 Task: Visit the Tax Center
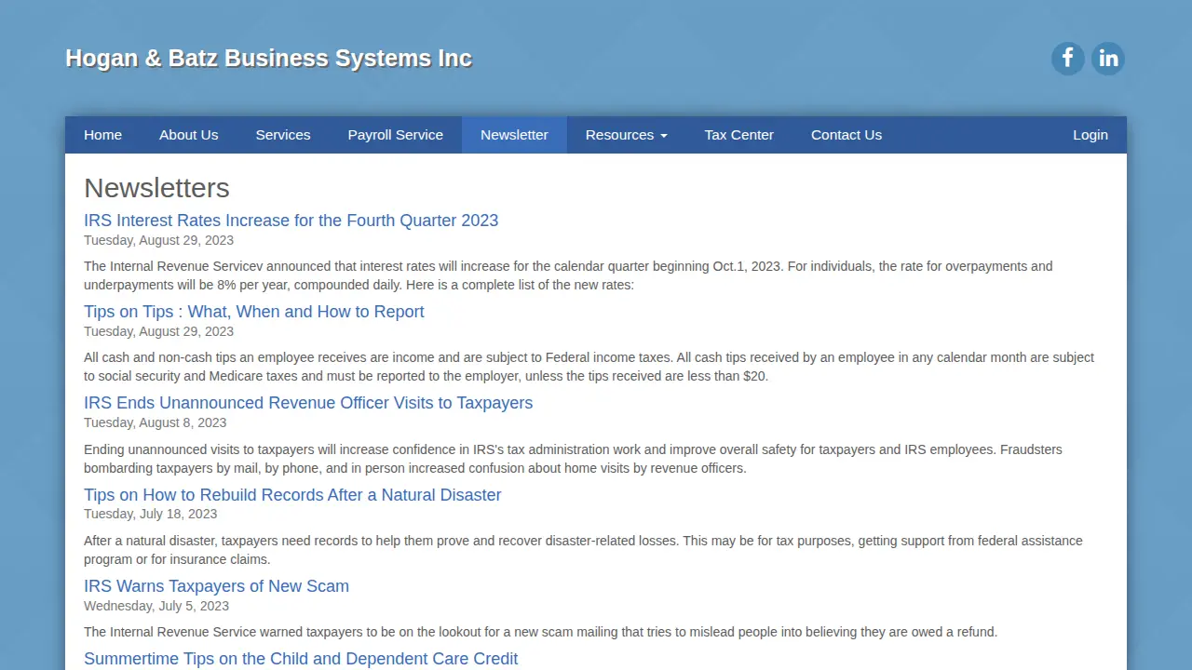739,135
